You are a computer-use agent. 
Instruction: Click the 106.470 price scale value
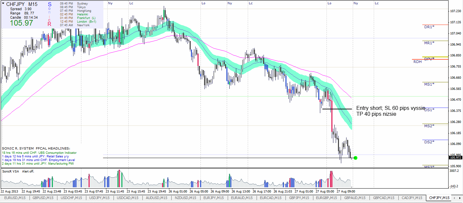pyautogui.click(x=455, y=100)
